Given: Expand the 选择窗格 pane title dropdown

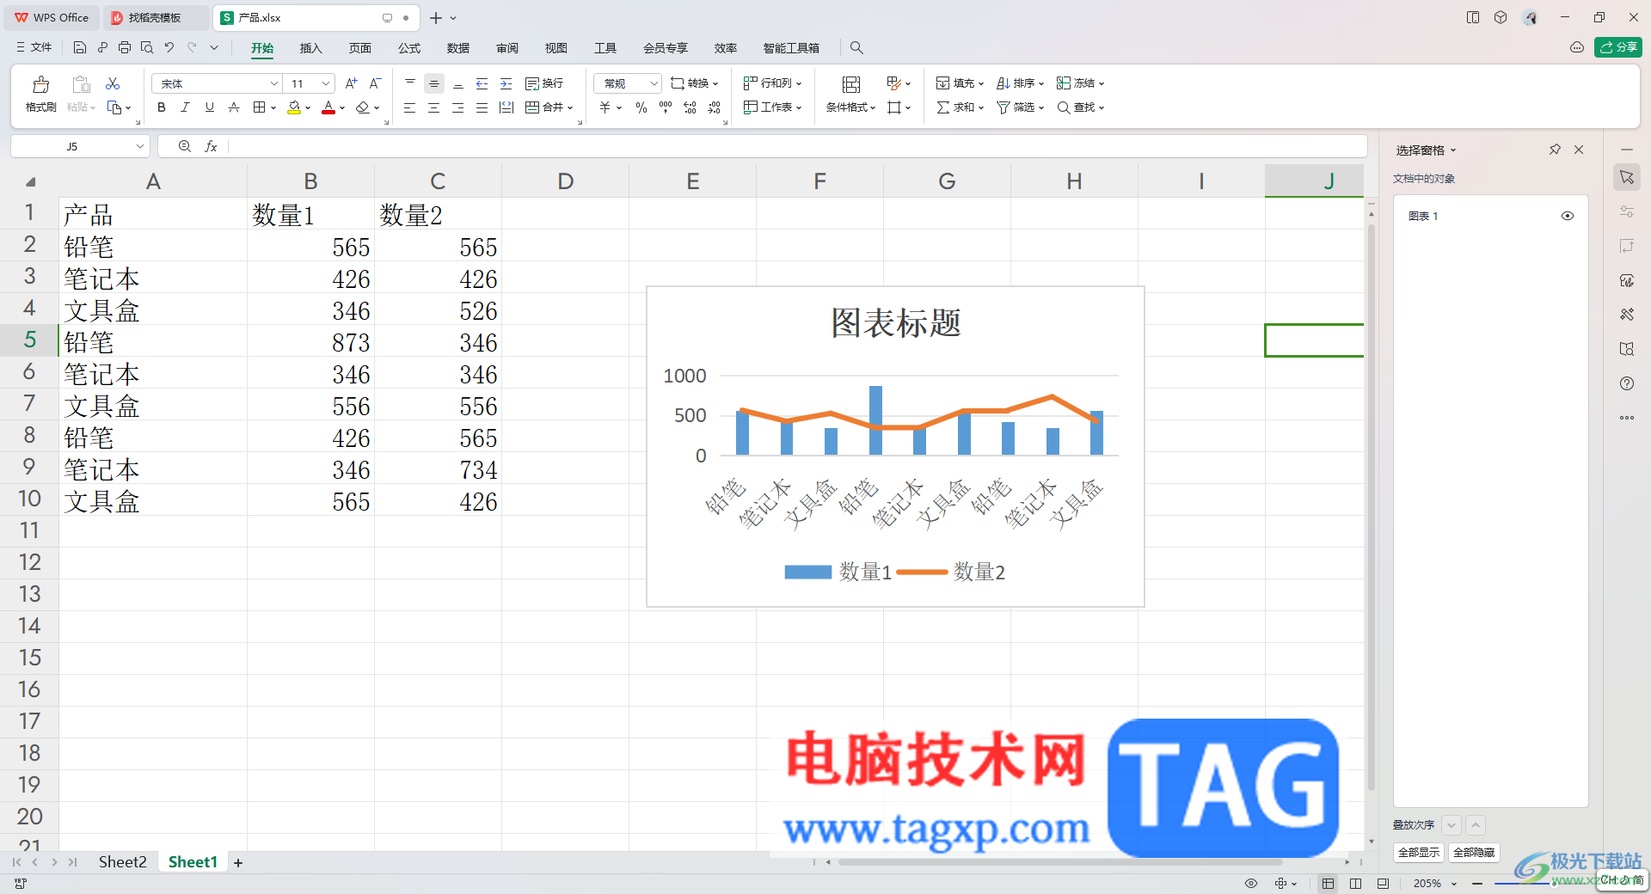Looking at the screenshot, I should (x=1453, y=150).
